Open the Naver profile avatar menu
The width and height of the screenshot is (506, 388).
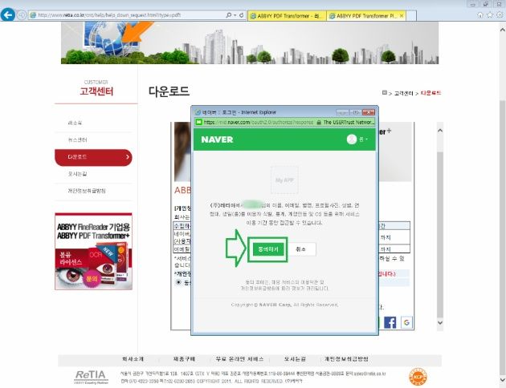point(357,139)
